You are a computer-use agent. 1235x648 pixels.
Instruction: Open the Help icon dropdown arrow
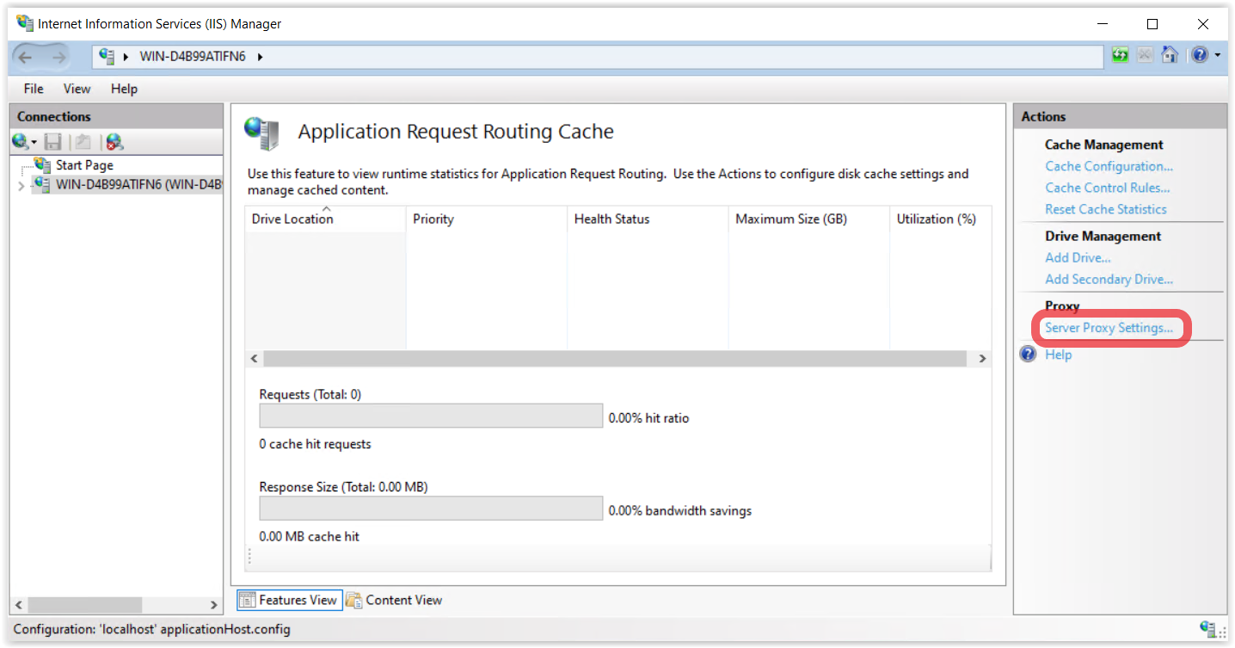point(1218,56)
